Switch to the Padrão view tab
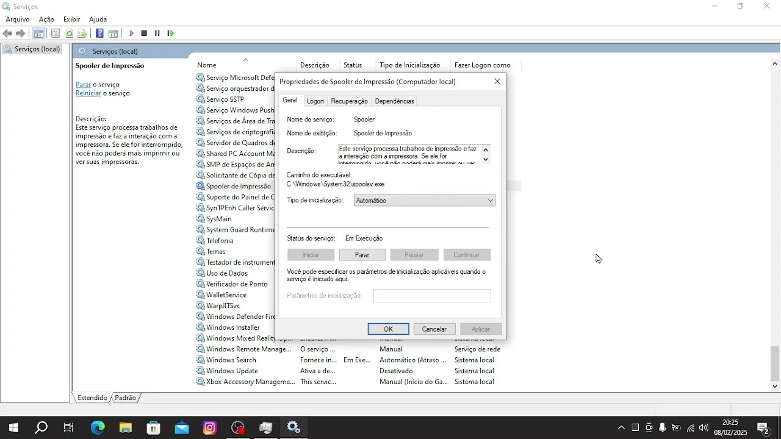Screen dimensions: 781x439 (x=125, y=398)
